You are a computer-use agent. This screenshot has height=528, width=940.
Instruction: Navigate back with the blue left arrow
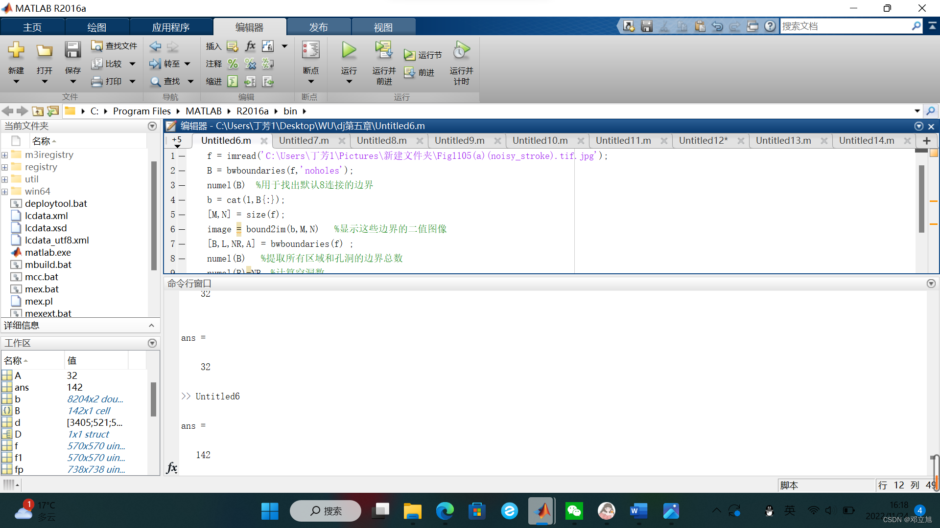click(156, 46)
